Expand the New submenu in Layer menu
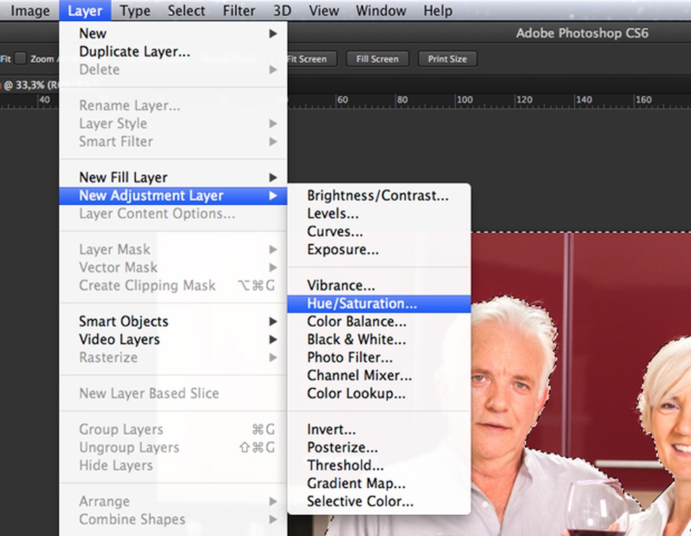This screenshot has width=691, height=536. (x=173, y=34)
